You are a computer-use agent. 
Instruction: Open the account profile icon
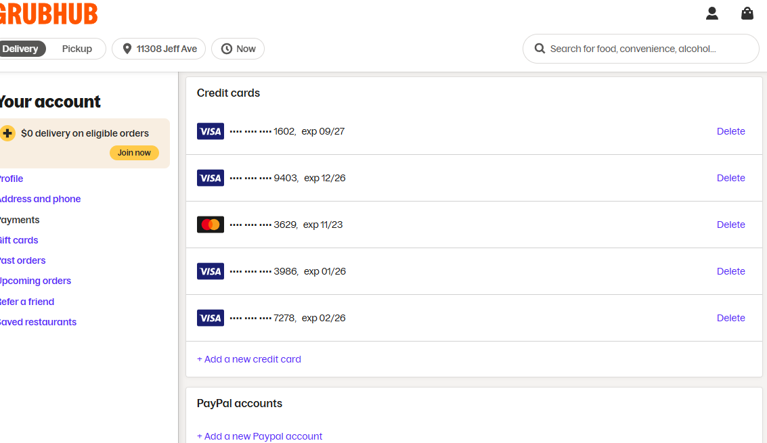pyautogui.click(x=711, y=14)
